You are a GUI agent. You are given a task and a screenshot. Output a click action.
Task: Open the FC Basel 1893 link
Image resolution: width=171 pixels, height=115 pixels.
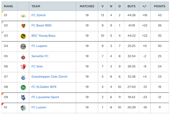pos(41,26)
